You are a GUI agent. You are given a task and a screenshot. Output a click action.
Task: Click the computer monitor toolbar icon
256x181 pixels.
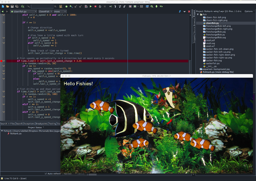tap(147, 7)
